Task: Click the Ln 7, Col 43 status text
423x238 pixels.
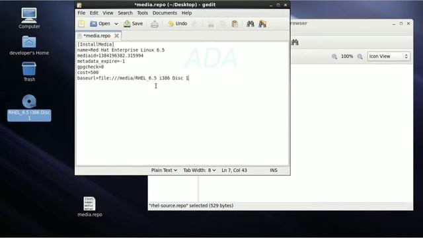Action: (234, 171)
